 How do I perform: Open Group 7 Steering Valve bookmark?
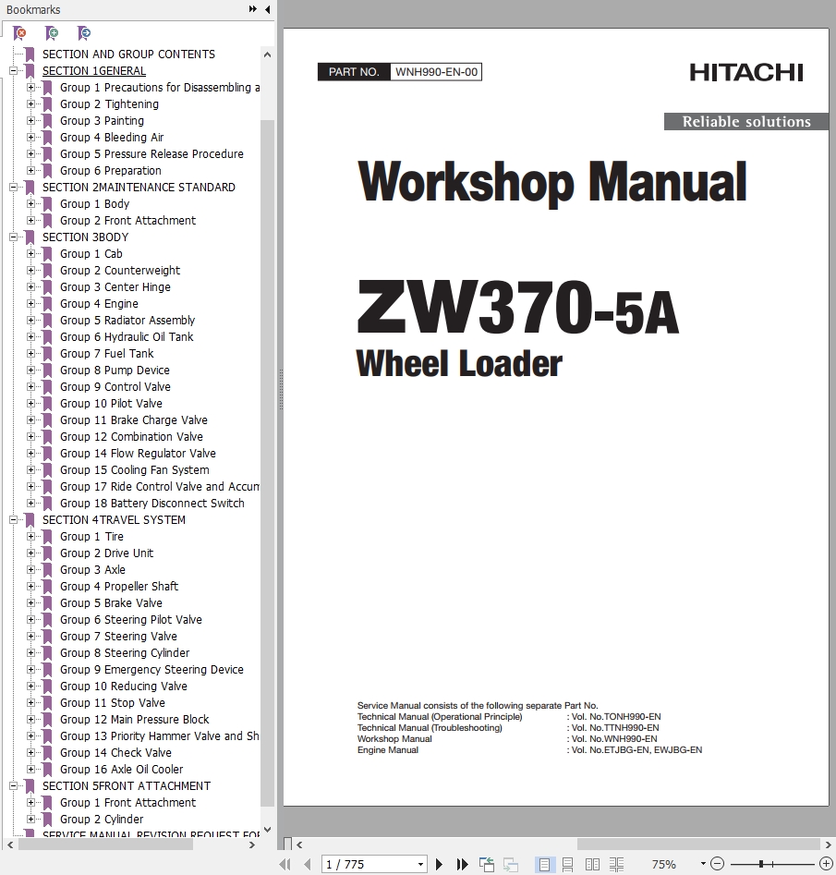[x=118, y=637]
